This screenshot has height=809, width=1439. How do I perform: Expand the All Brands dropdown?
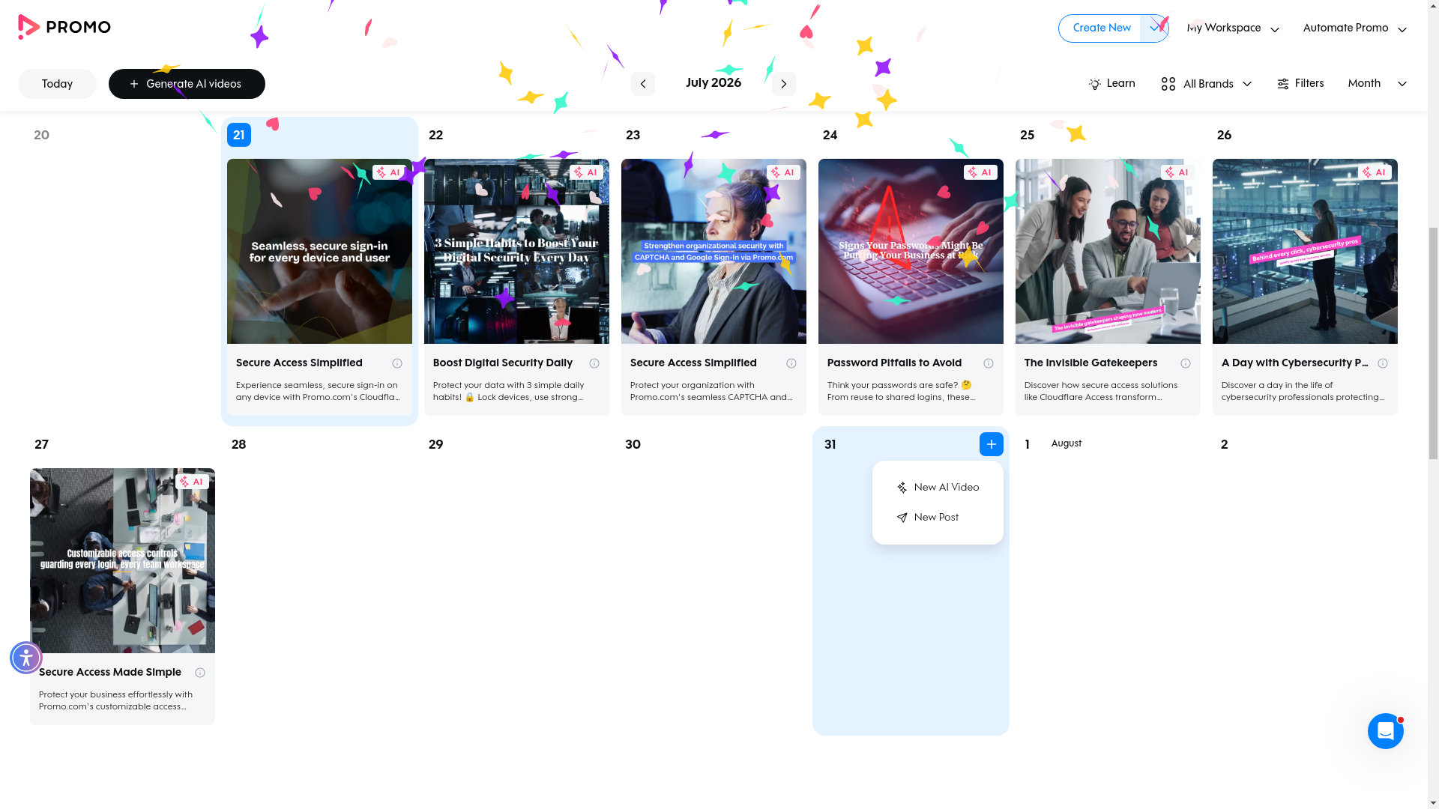click(1206, 84)
